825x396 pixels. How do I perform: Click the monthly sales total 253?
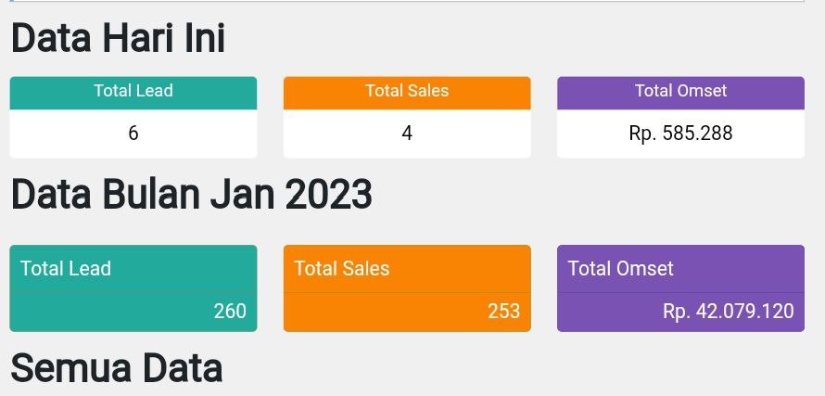click(503, 312)
